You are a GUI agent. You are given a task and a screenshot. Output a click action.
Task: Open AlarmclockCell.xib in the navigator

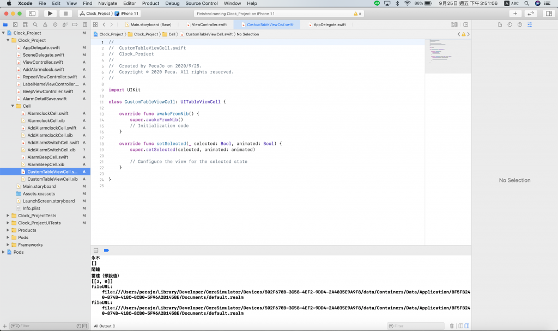[x=46, y=120]
